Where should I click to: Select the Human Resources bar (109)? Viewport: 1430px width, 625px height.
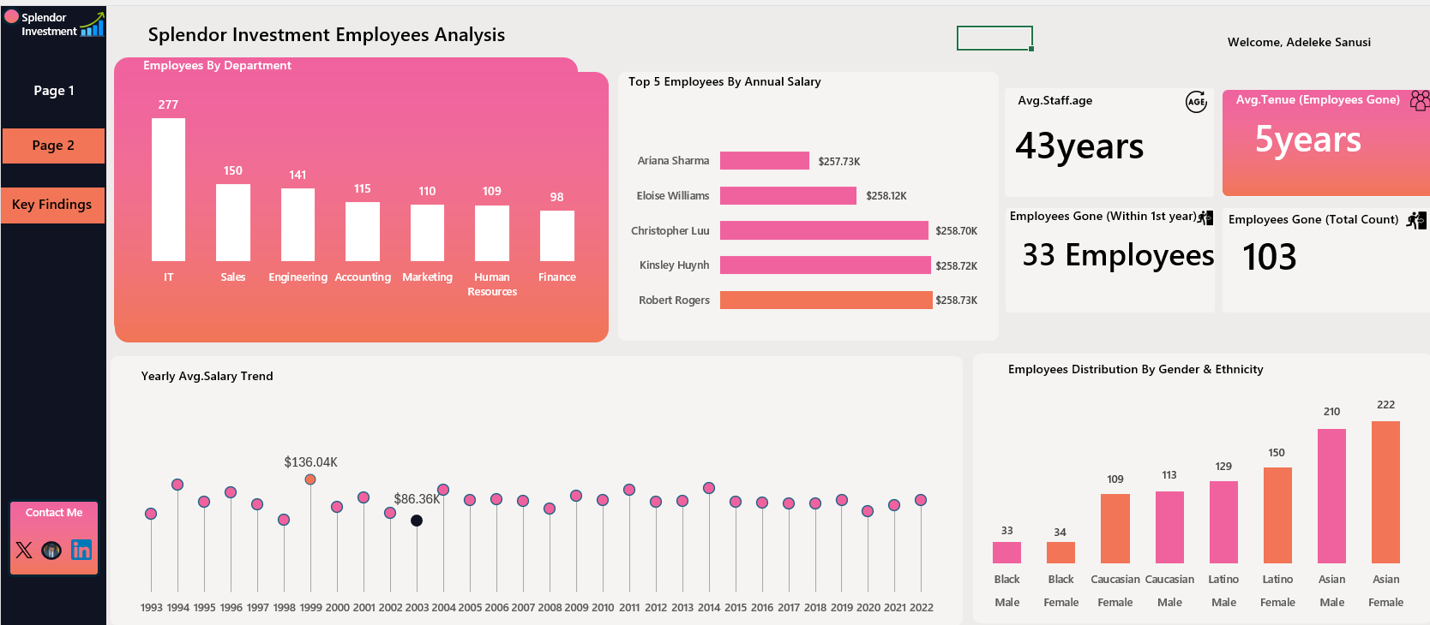point(492,233)
